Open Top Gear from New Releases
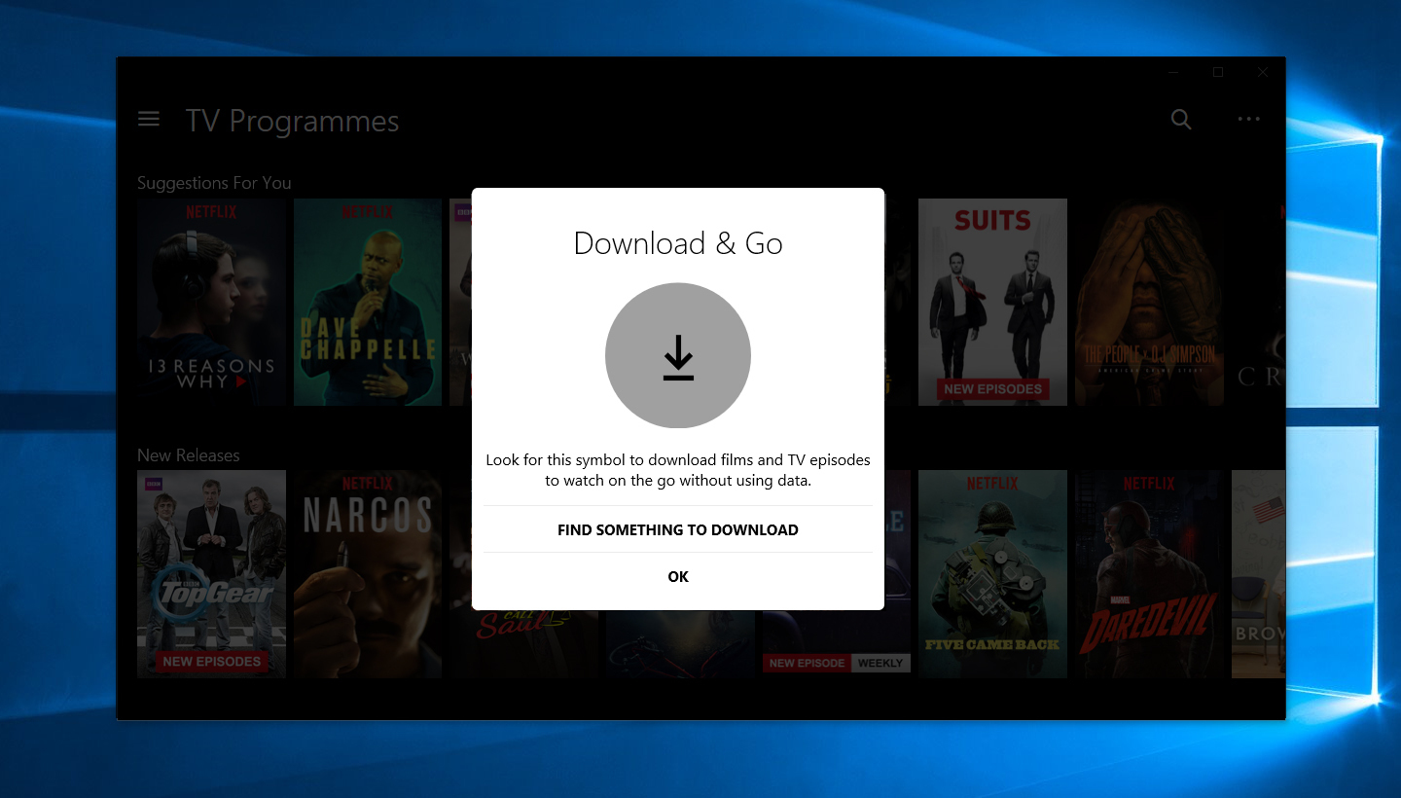 [x=211, y=574]
